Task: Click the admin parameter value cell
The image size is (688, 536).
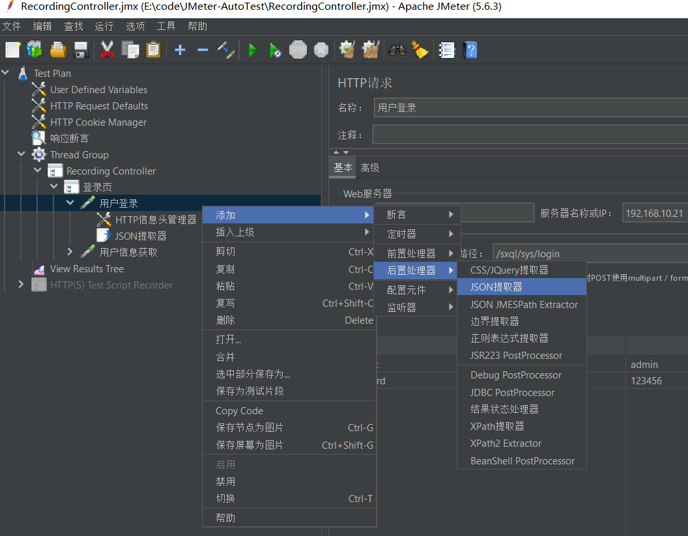Action: tap(657, 365)
